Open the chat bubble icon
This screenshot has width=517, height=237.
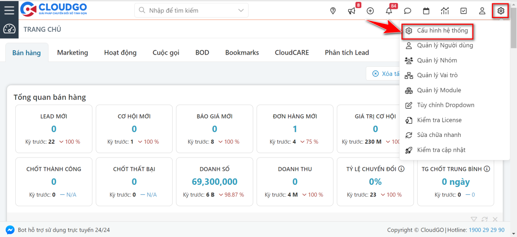click(407, 11)
